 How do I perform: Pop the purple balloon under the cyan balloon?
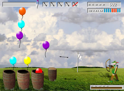tap(20, 35)
